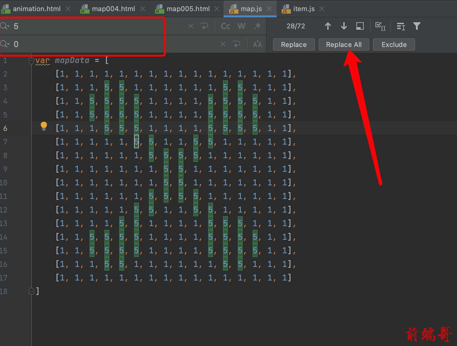Close the map004.html tab
Viewport: 457px width, 346px height.
[143, 9]
